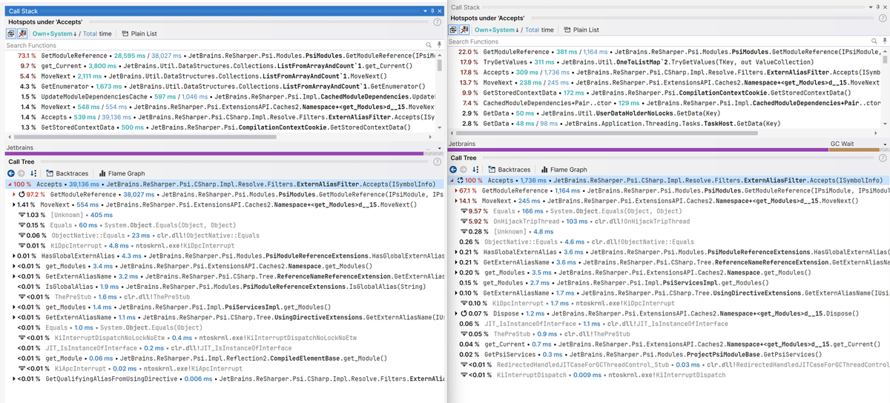Toggle the merge icon in left Hotspots toolbar
The image size is (890, 403).
click(10, 33)
